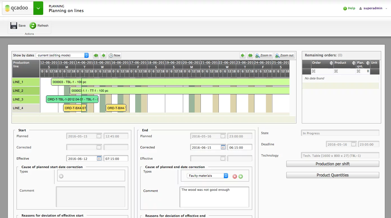391x218 pixels.
Task: Click comment 'The wood was not good enough'
Action: [x=214, y=197]
